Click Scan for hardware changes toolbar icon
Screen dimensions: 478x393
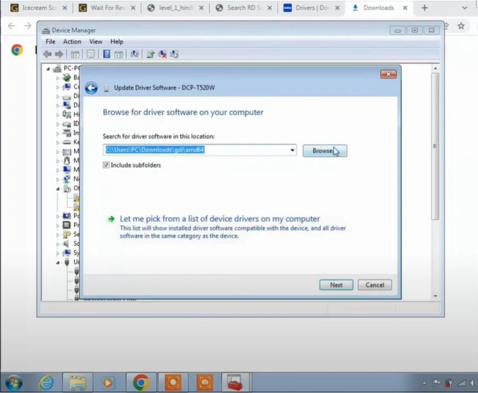pyautogui.click(x=134, y=54)
